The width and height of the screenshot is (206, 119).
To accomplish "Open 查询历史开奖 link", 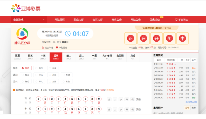I will 191,102.
